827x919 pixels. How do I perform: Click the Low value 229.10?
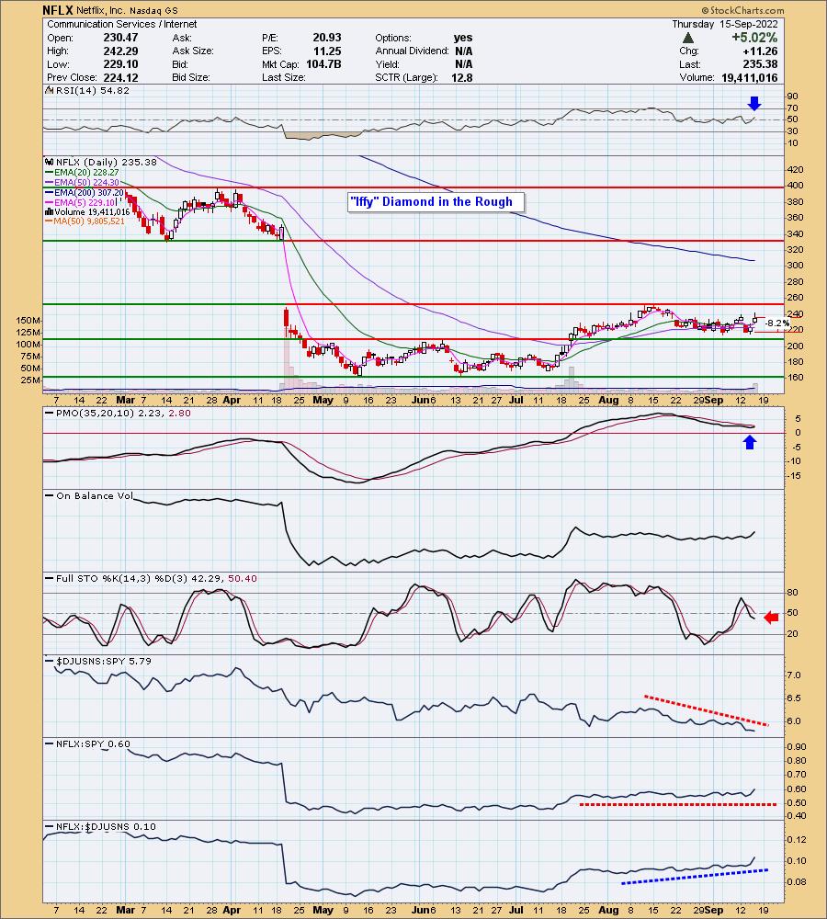tap(120, 64)
